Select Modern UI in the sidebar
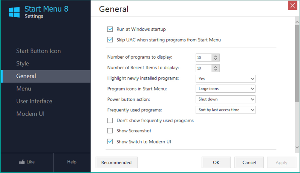Screen dimensions: 300x173 pos(30,114)
